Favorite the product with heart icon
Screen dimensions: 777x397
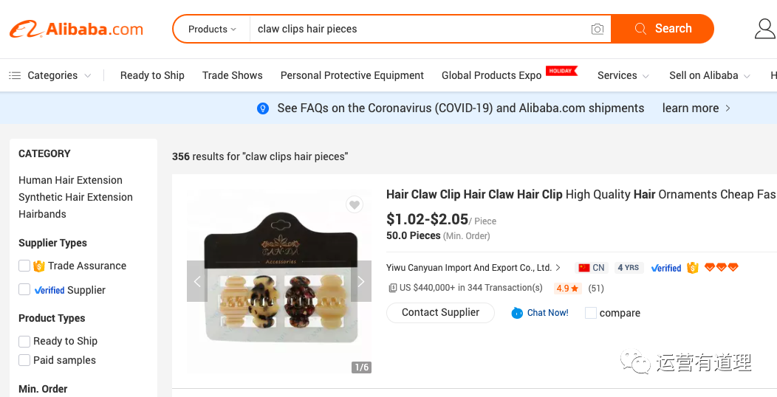[x=355, y=205]
